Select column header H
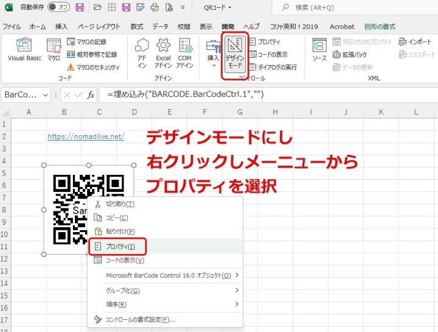Viewport: 438px width, 332px height. pos(275,112)
